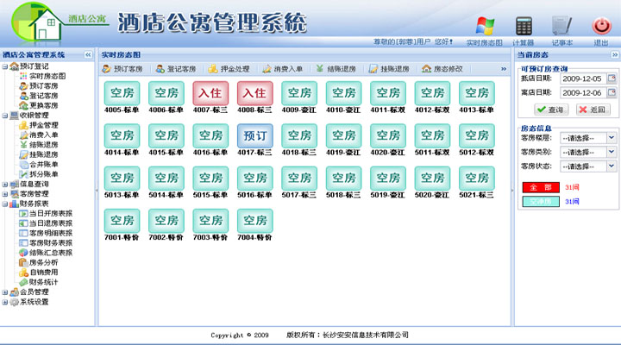
Task: Collapse the 当前房态 right panel
Action: 615,54
